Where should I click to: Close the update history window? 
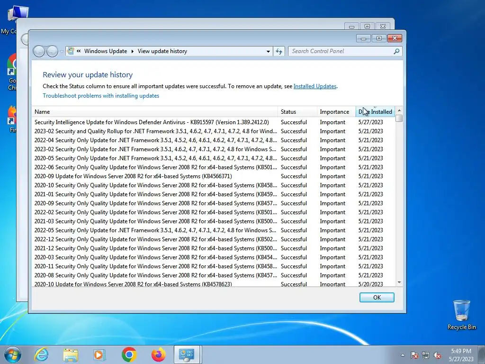[395, 38]
